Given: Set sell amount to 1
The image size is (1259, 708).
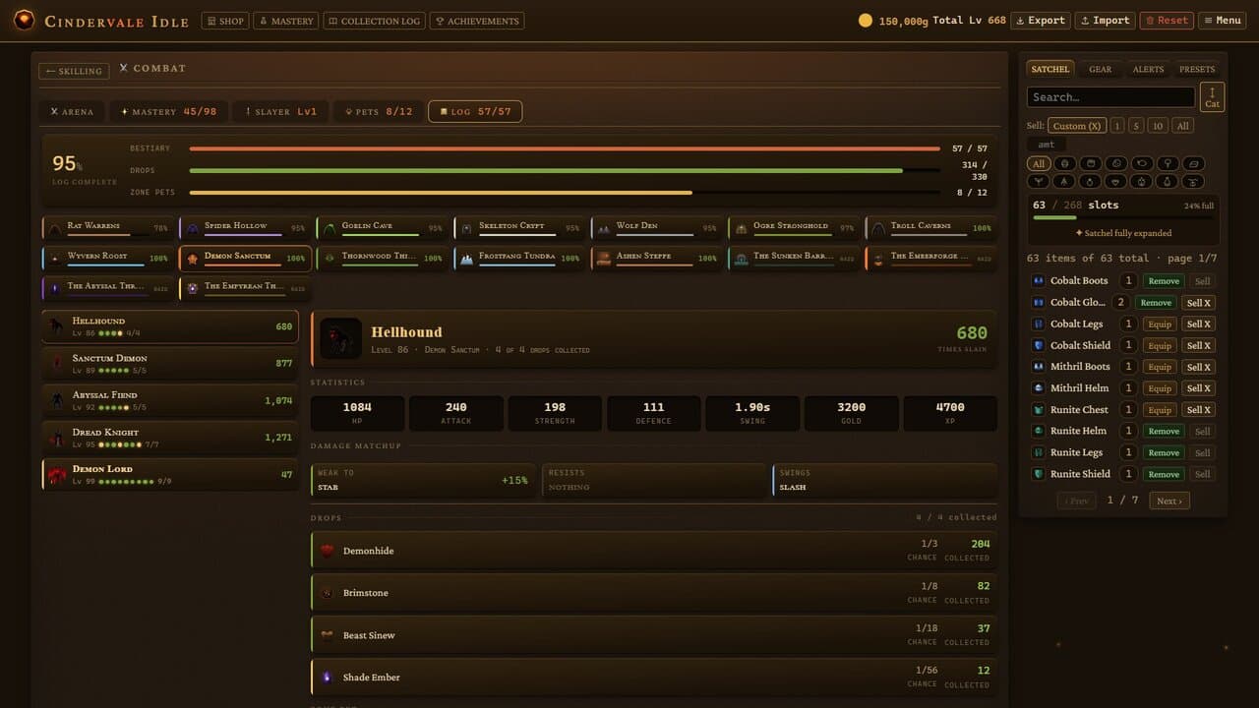Looking at the screenshot, I should (x=1116, y=126).
